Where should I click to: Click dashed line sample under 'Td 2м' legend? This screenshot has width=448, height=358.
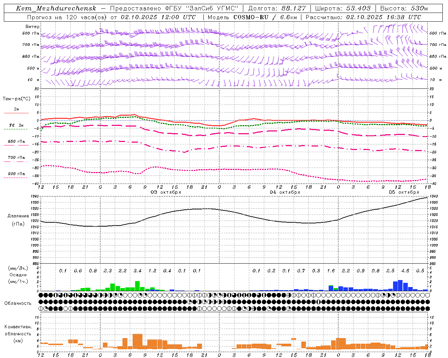click(x=15, y=129)
